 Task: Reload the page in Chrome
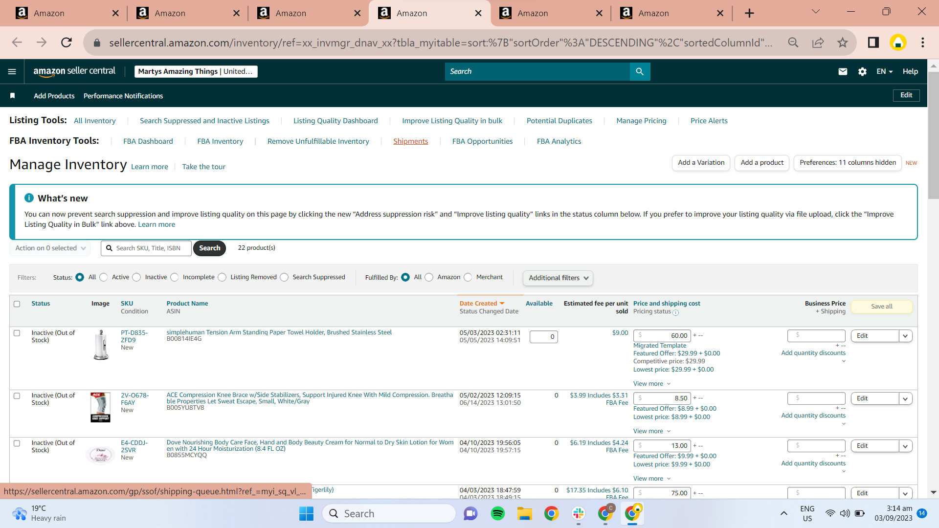[x=67, y=43]
